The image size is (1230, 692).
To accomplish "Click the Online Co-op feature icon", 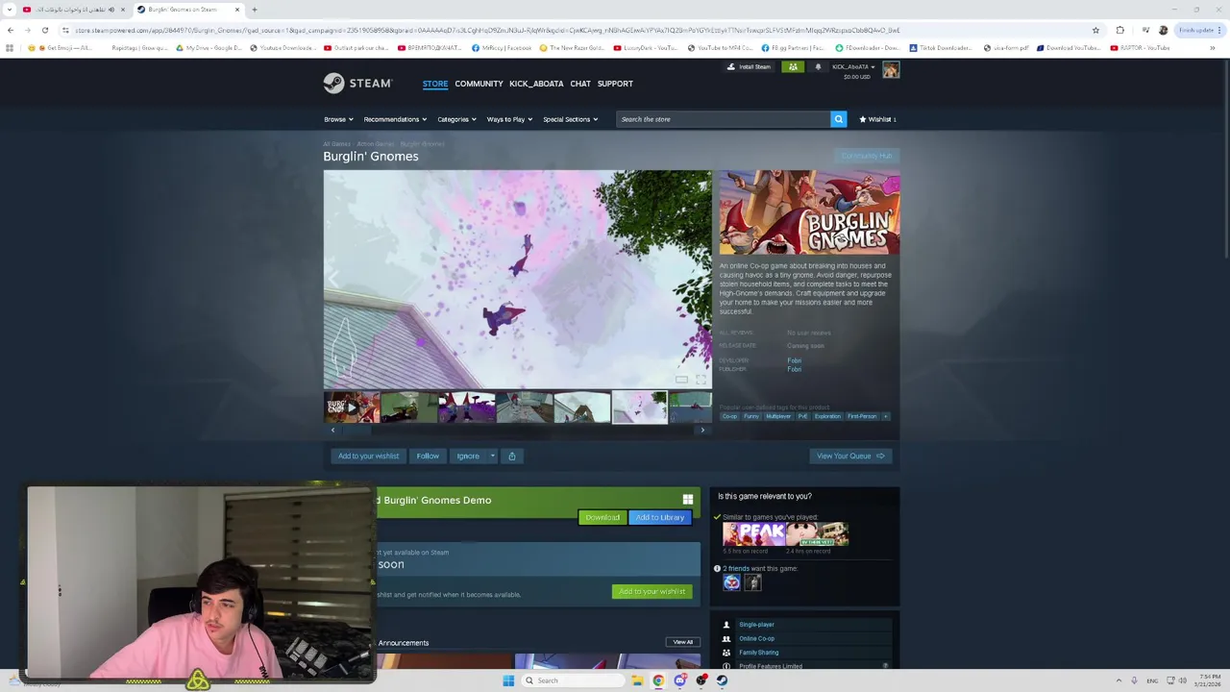I will pos(726,638).
